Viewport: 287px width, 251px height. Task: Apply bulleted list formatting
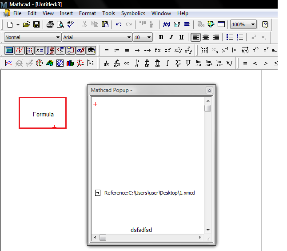(230, 37)
